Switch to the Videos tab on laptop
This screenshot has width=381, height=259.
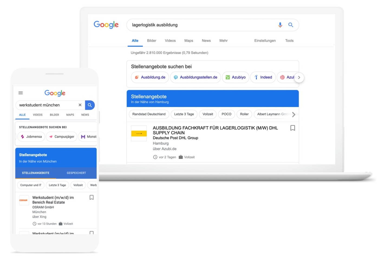170,41
